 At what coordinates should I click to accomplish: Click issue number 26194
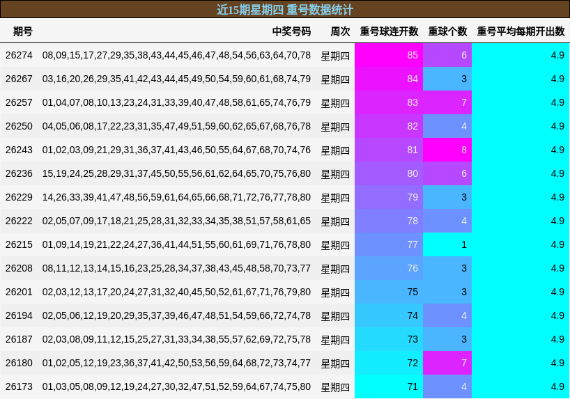pos(19,315)
